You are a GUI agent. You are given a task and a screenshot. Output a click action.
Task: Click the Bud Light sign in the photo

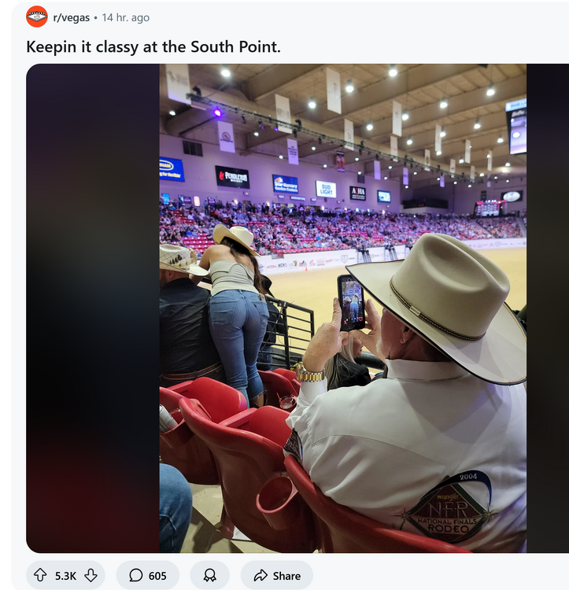pos(326,189)
